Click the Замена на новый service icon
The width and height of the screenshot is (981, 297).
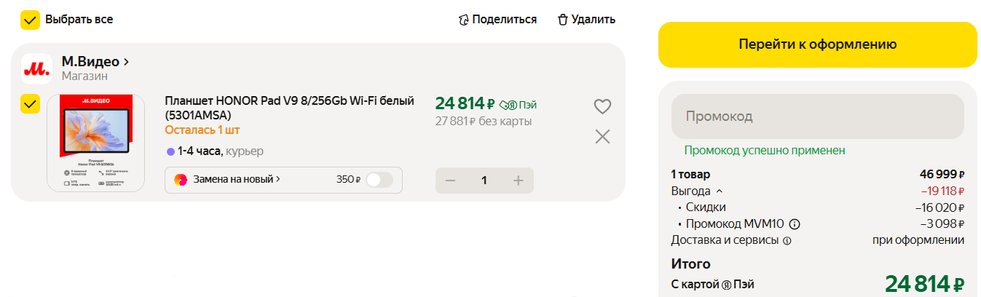(181, 180)
